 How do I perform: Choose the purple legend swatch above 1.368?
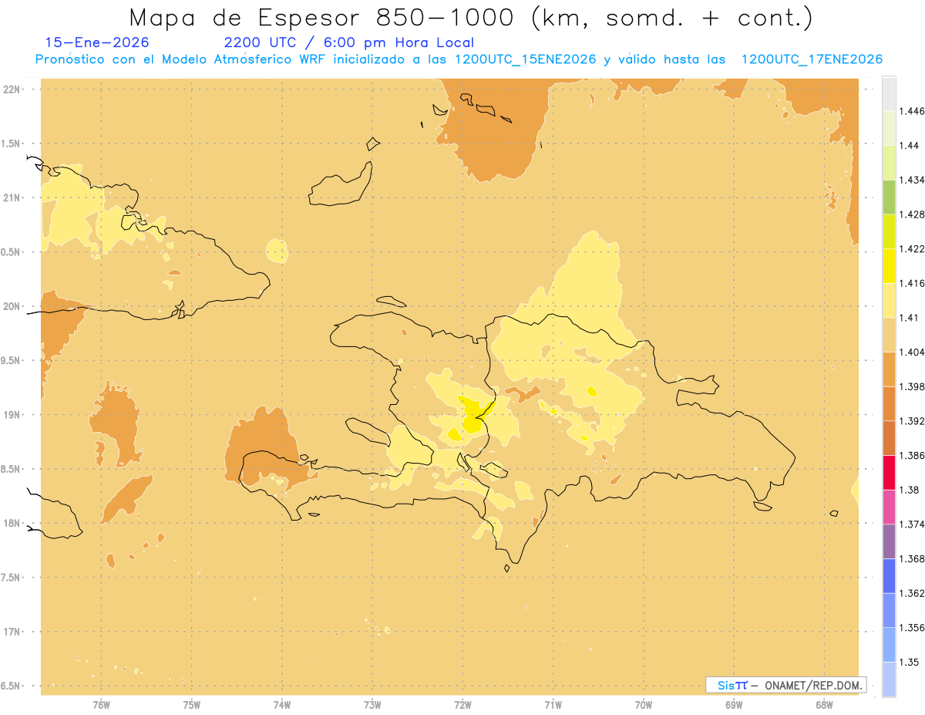pos(889,541)
